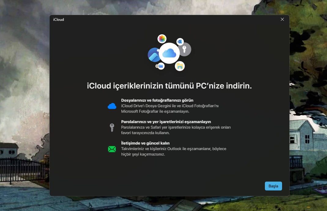Image resolution: width=327 pixels, height=211 pixels.
Task: Click the File Explorer folder bubble in cluster
Action: 179,66
